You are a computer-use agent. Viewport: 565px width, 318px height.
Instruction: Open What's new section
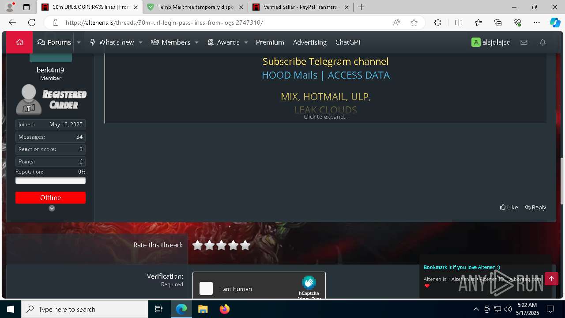click(x=112, y=42)
